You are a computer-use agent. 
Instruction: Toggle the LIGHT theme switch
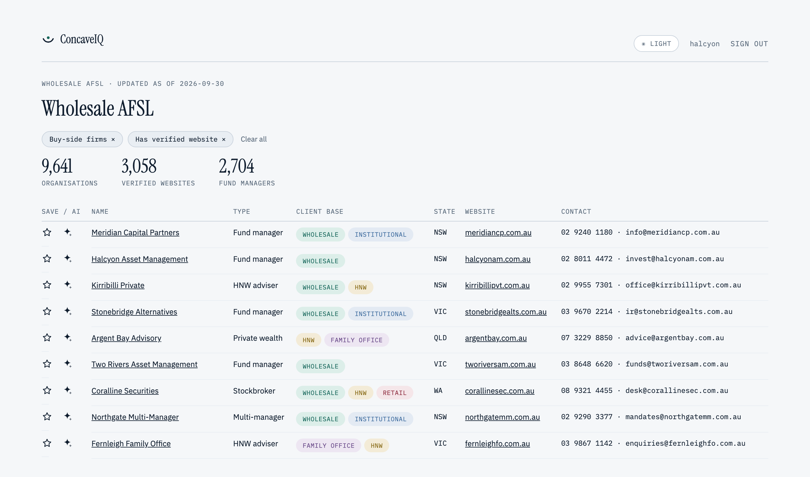tap(656, 44)
